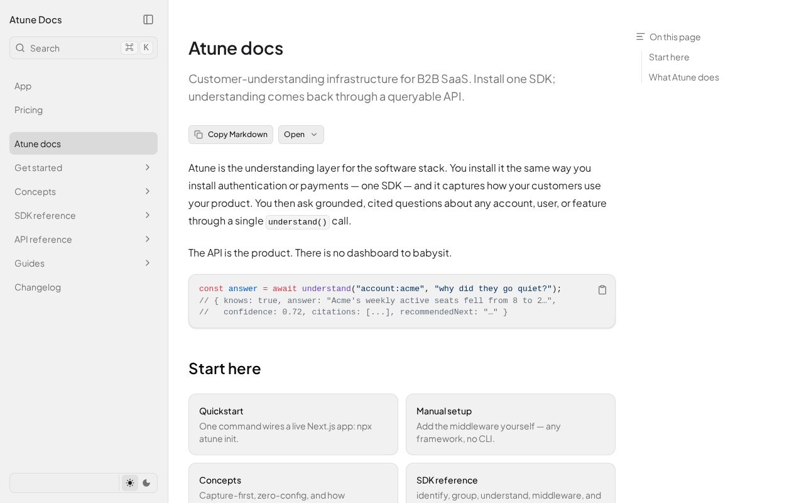This screenshot has width=804, height=503.
Task: Open the Quickstart card
Action: (x=293, y=424)
